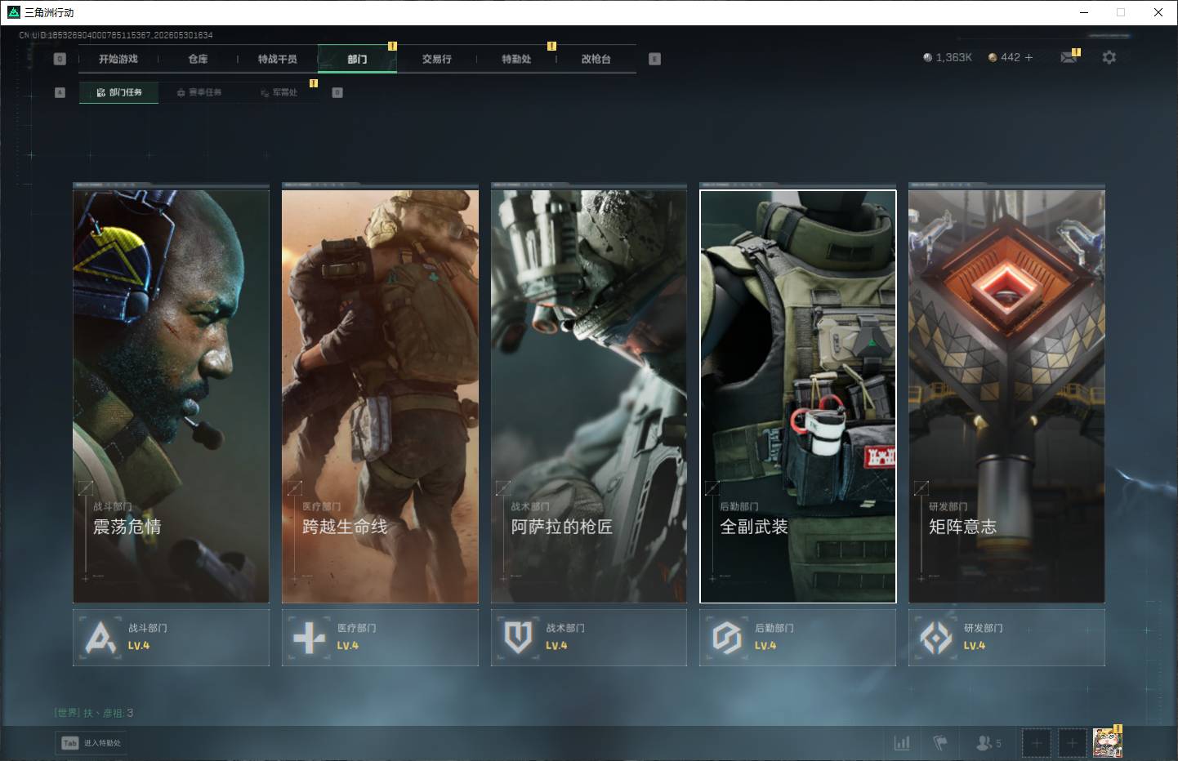Open the statistics bar chart icon
This screenshot has width=1178, height=761.
tap(902, 743)
